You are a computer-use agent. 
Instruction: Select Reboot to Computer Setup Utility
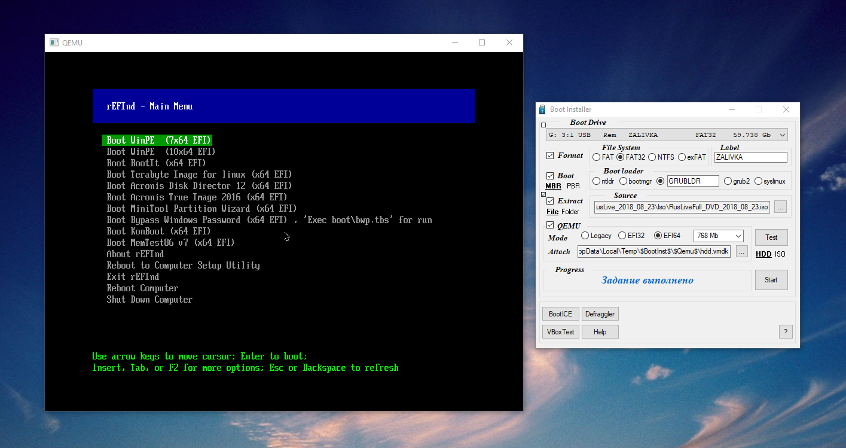pyautogui.click(x=183, y=265)
